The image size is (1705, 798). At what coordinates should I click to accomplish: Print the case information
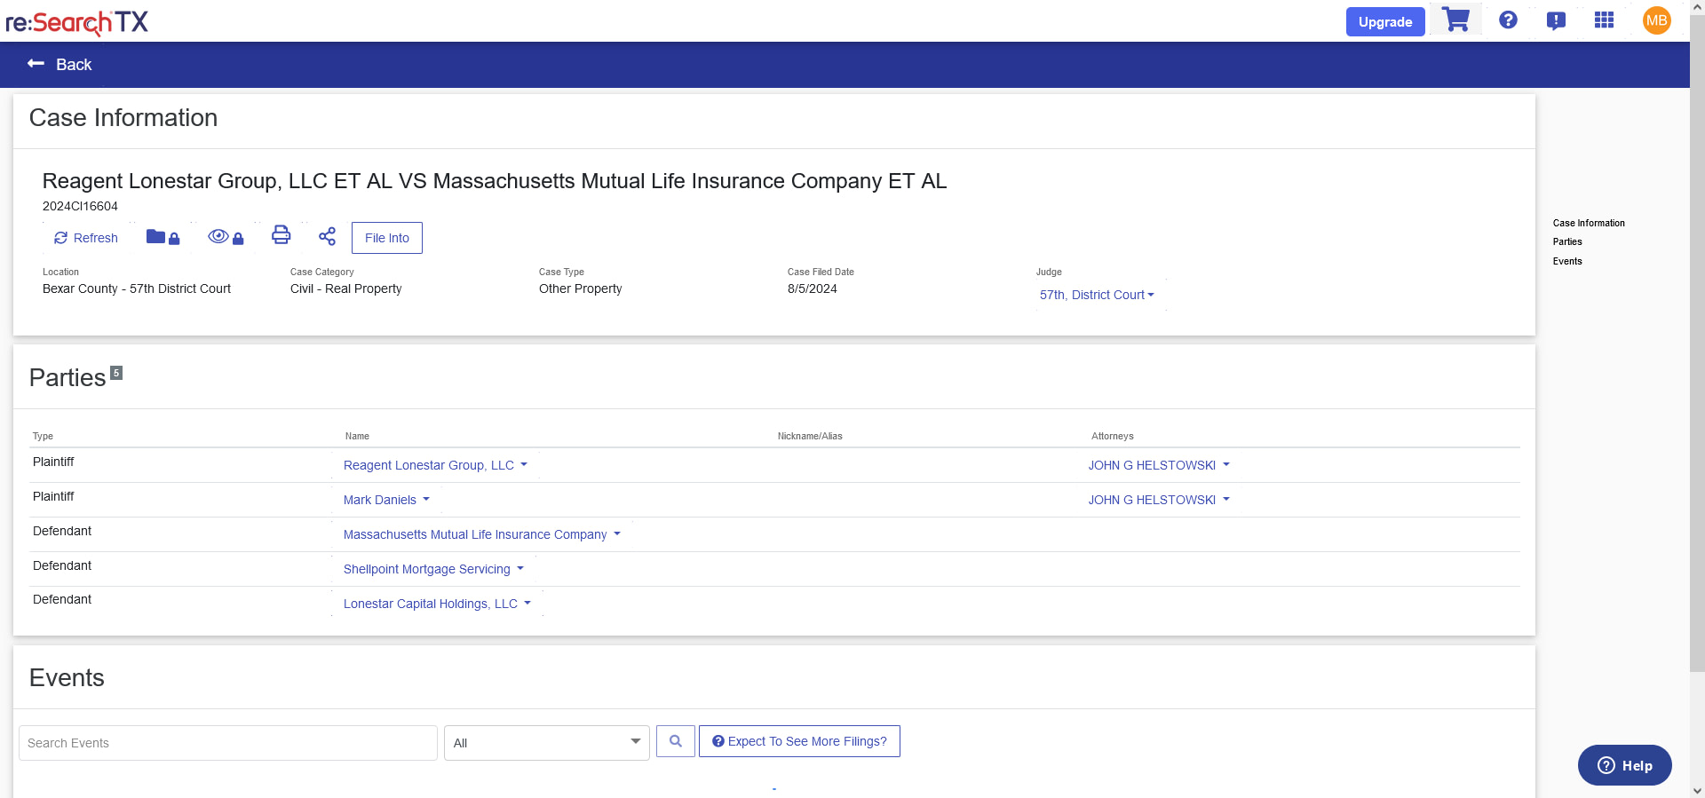[x=281, y=235]
